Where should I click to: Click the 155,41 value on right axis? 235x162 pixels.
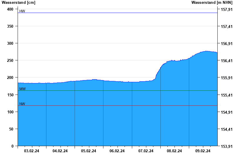[x=227, y=95]
